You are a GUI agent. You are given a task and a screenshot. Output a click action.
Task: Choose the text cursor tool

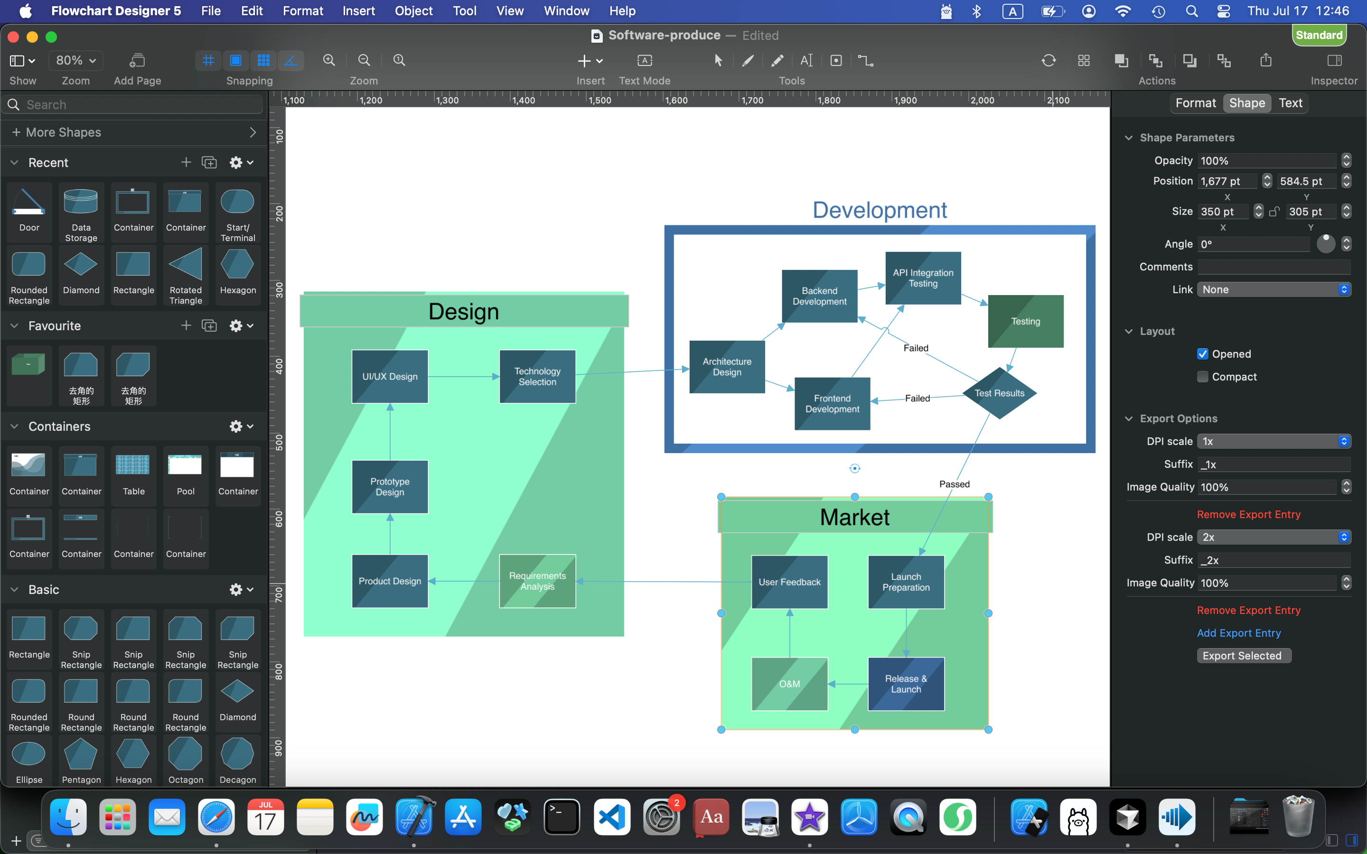coord(806,60)
